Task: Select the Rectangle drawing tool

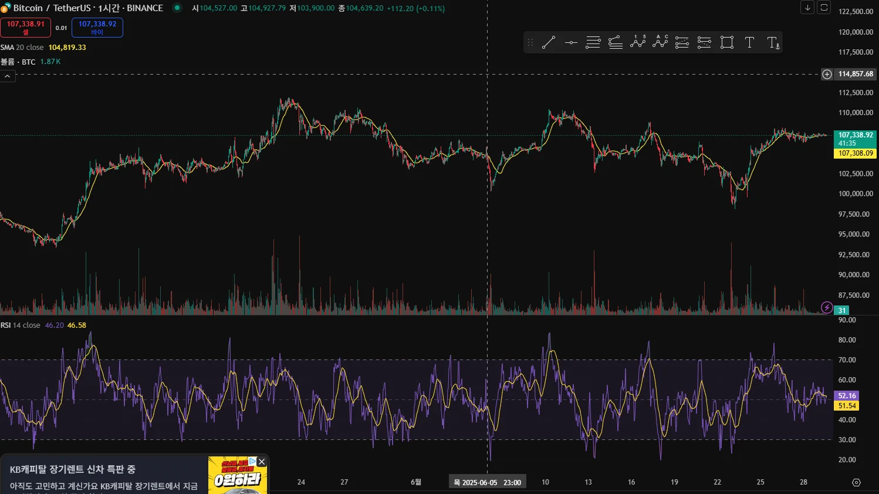Action: pyautogui.click(x=727, y=42)
